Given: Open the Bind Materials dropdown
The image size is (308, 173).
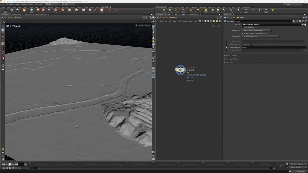Looking at the screenshot, I should point(261,36).
